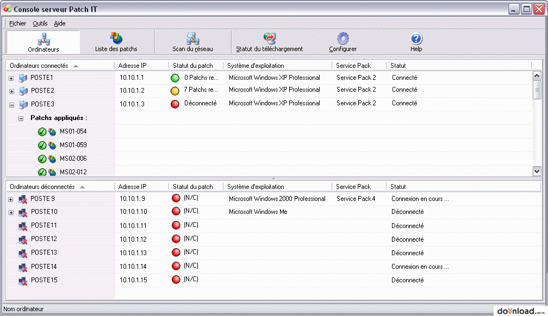Click 'Service Pack 4' cell
Screen dimensions: 548x316
coord(356,199)
